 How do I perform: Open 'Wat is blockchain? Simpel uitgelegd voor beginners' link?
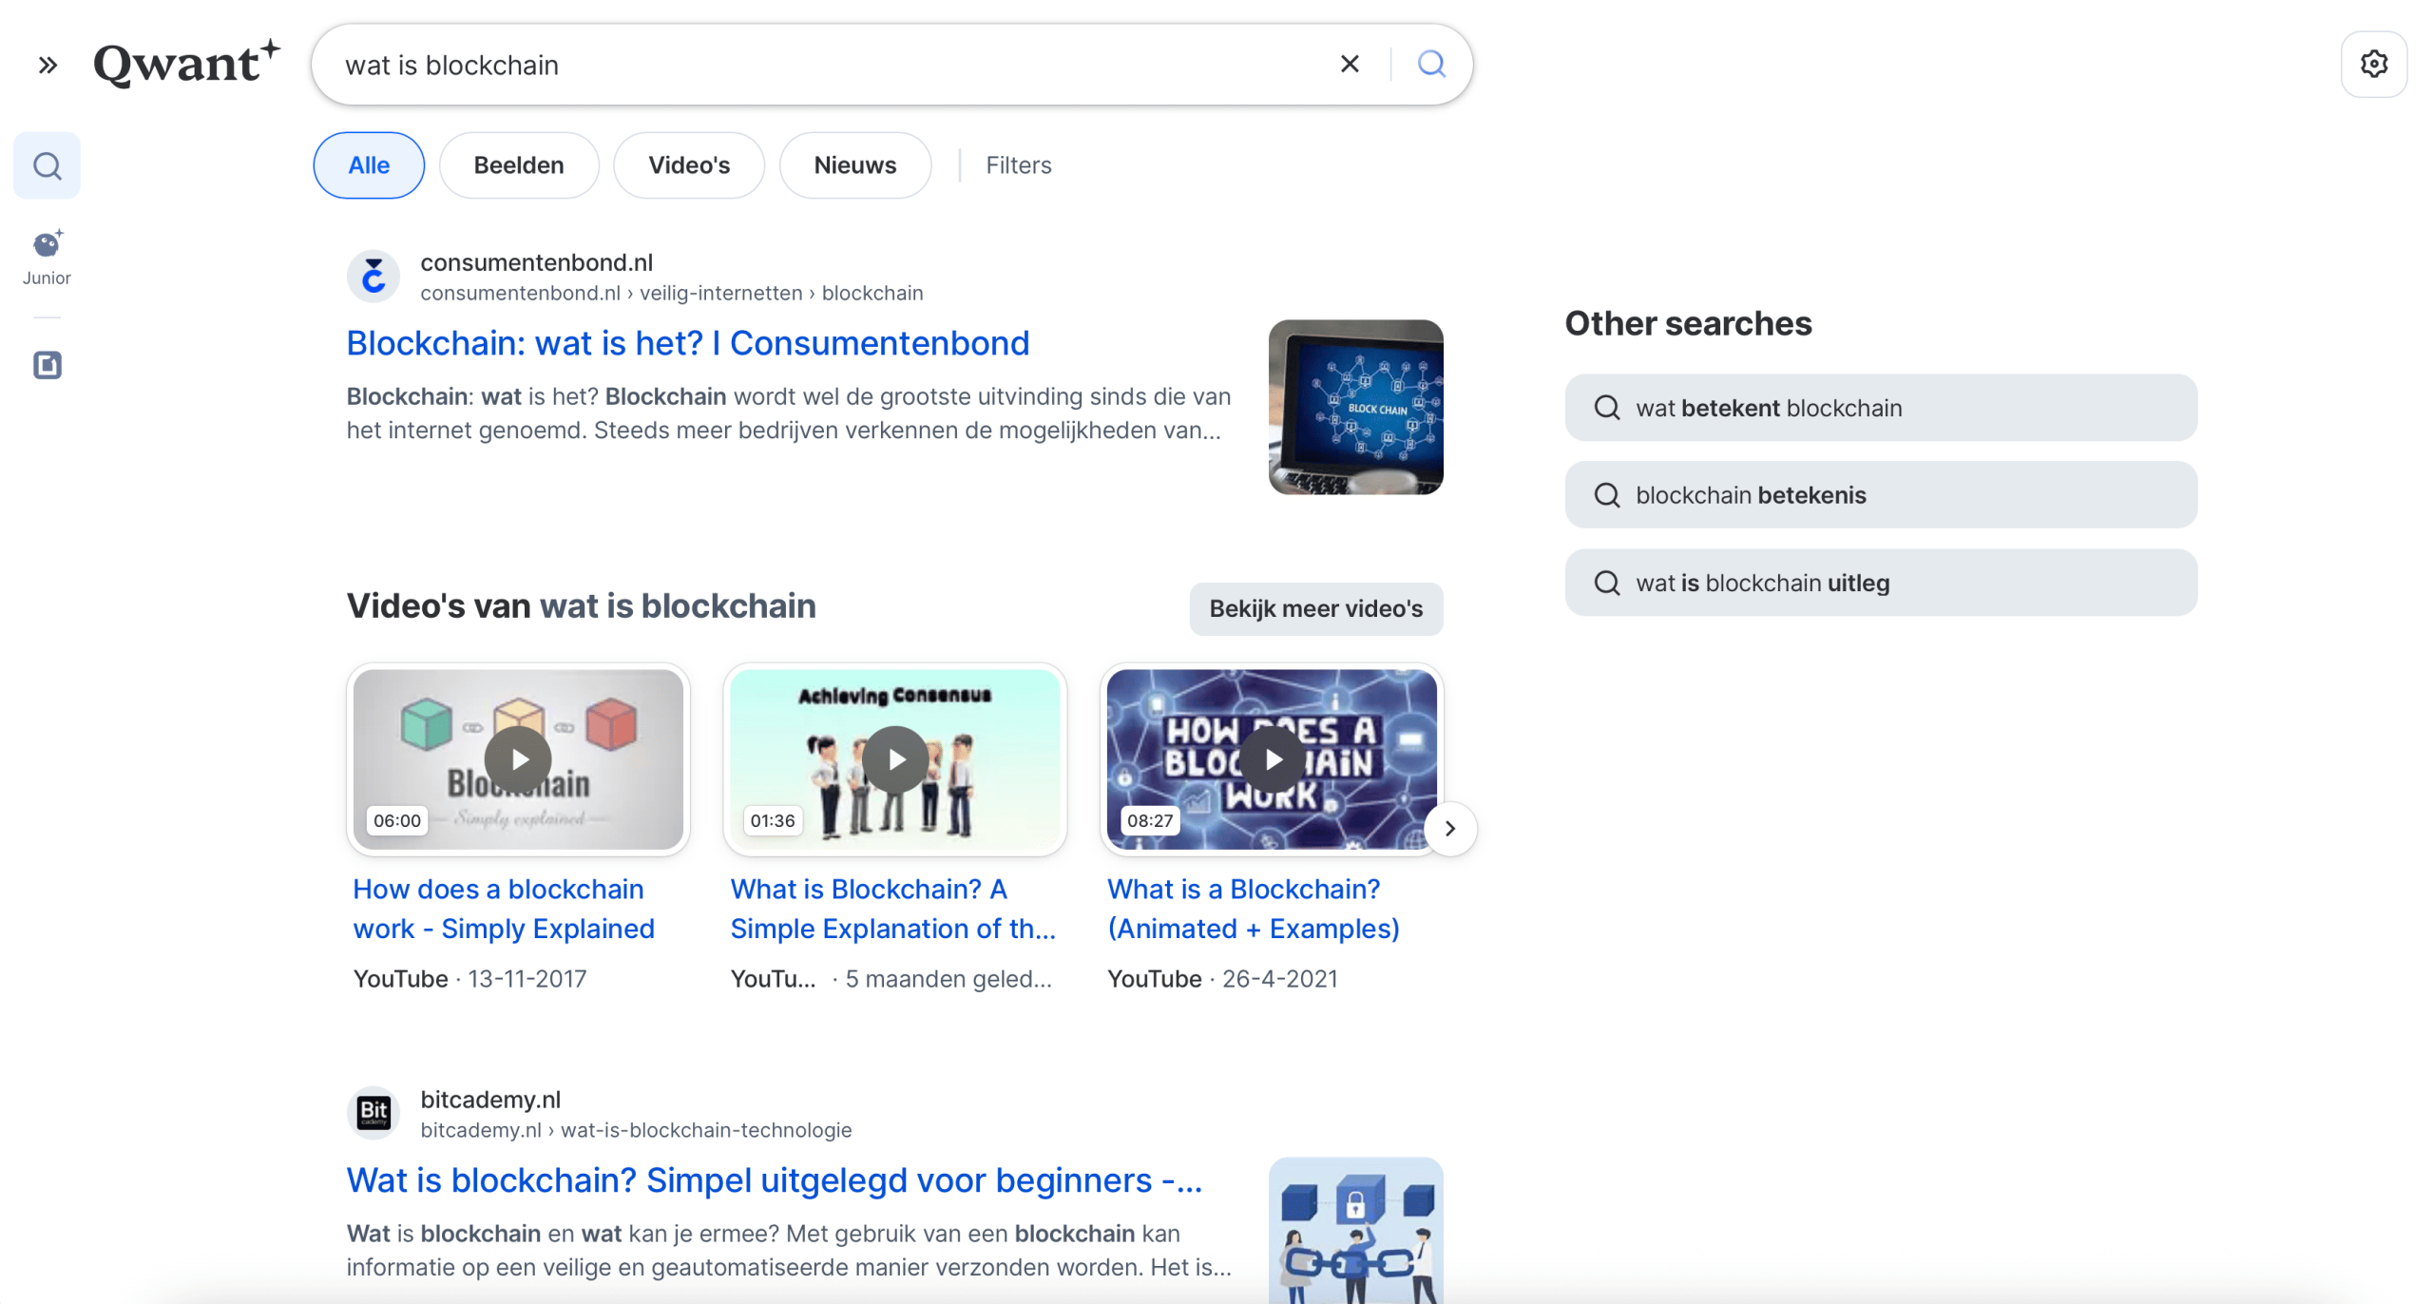click(x=775, y=1180)
